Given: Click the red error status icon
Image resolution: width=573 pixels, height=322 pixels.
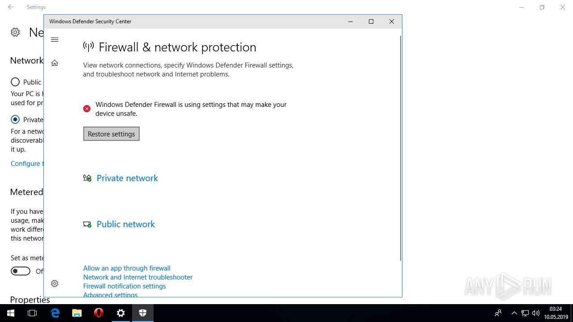Looking at the screenshot, I should (87, 109).
